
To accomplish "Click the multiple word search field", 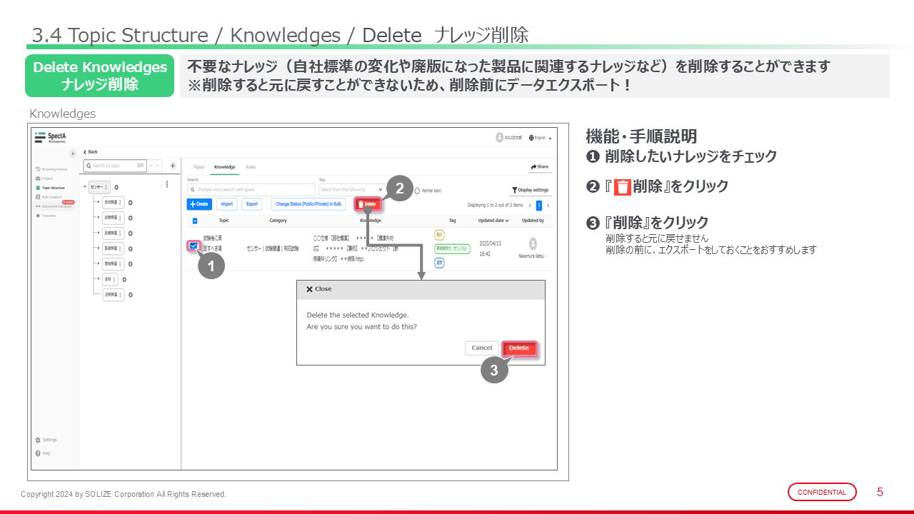I will (251, 190).
